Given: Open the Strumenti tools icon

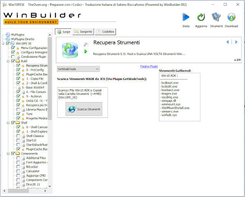Looking at the screenshot, I should 216,17.
